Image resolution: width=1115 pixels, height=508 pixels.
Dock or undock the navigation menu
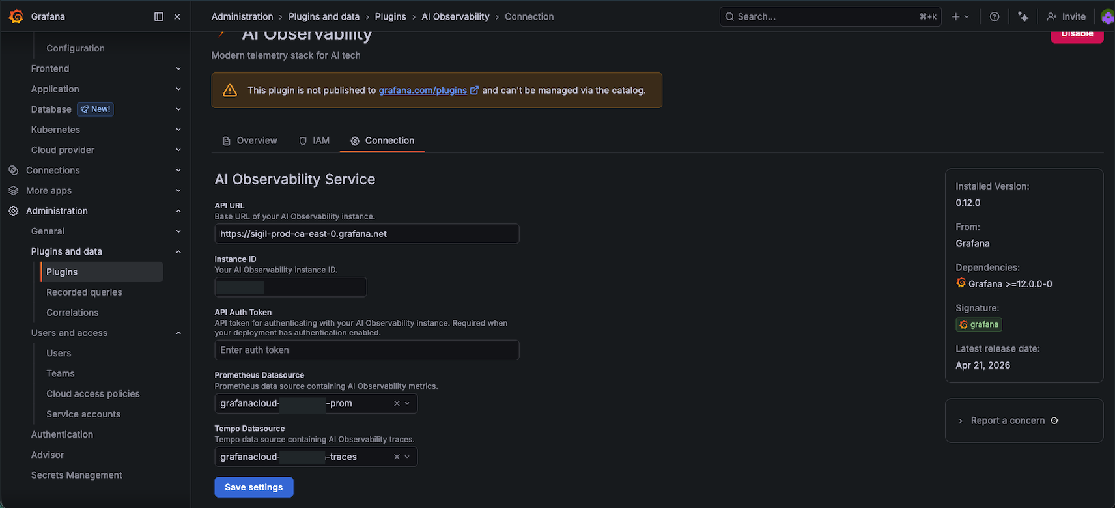pyautogui.click(x=159, y=16)
